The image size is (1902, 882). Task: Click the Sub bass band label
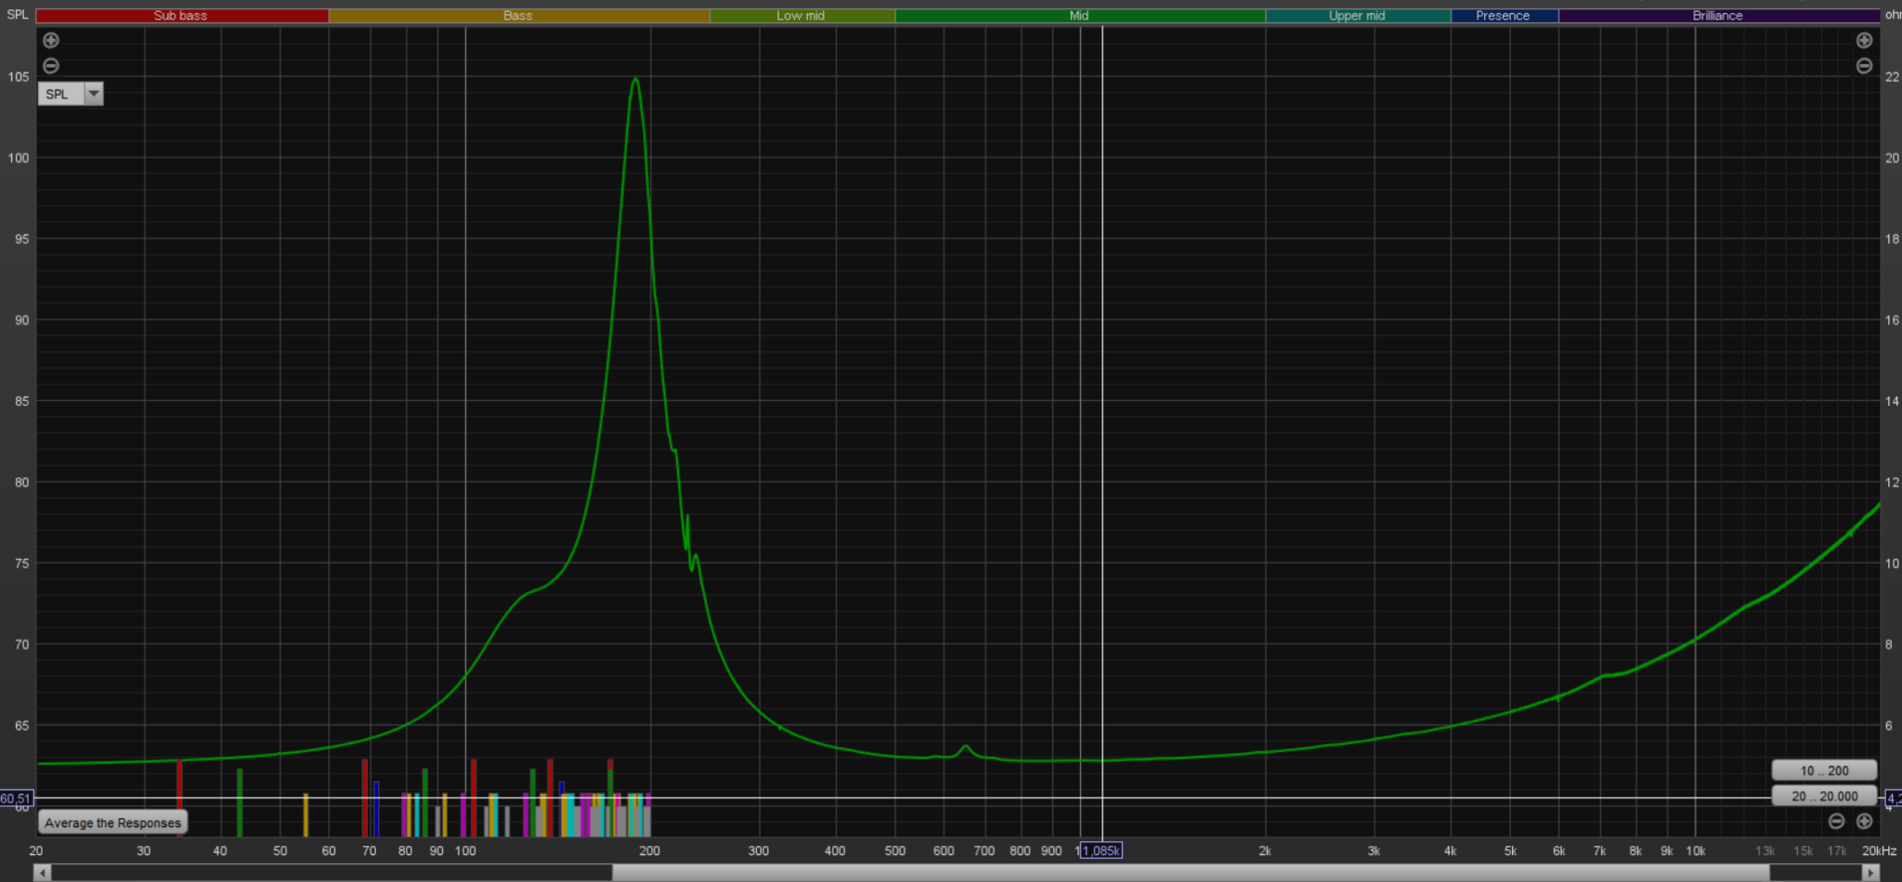point(181,16)
